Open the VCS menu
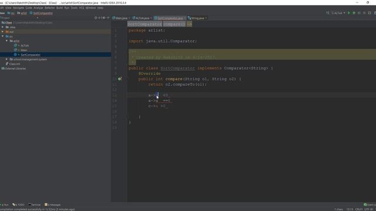This screenshot has width=376, height=211. [82, 8]
